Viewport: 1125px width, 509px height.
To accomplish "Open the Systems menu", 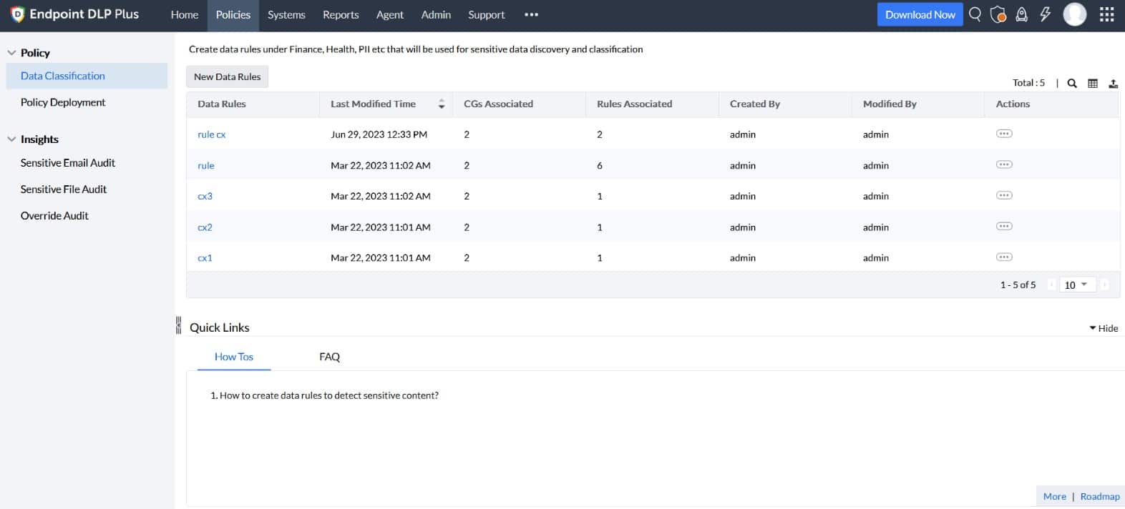I will tap(286, 14).
